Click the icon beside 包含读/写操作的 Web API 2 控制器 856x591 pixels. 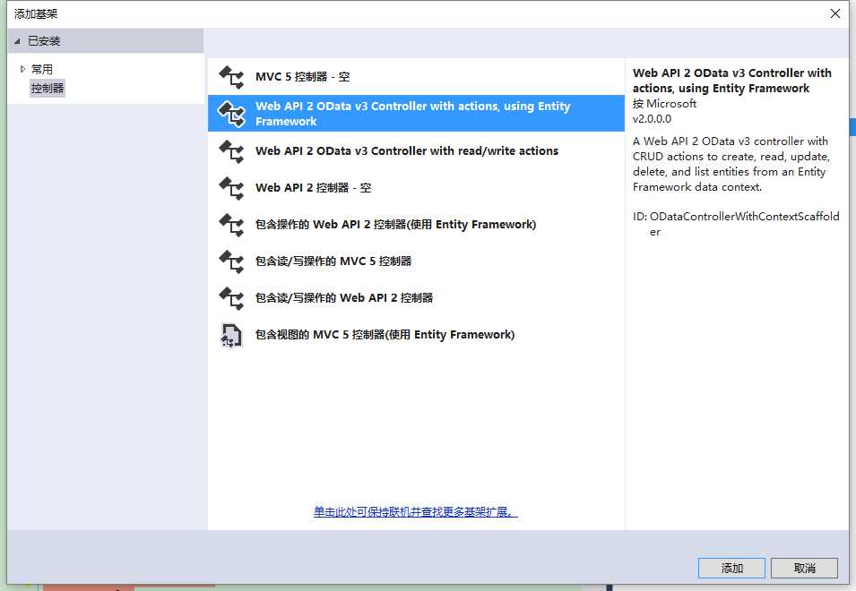(231, 297)
